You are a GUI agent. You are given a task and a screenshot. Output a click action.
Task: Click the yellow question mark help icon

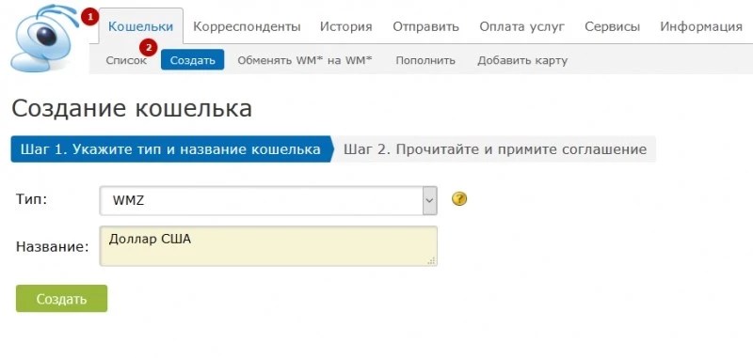459,198
